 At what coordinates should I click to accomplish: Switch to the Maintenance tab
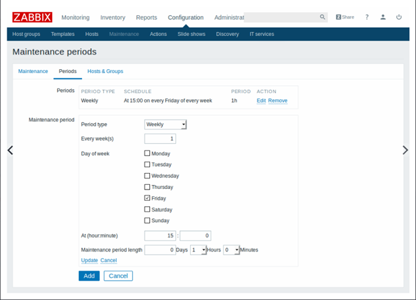(x=33, y=71)
